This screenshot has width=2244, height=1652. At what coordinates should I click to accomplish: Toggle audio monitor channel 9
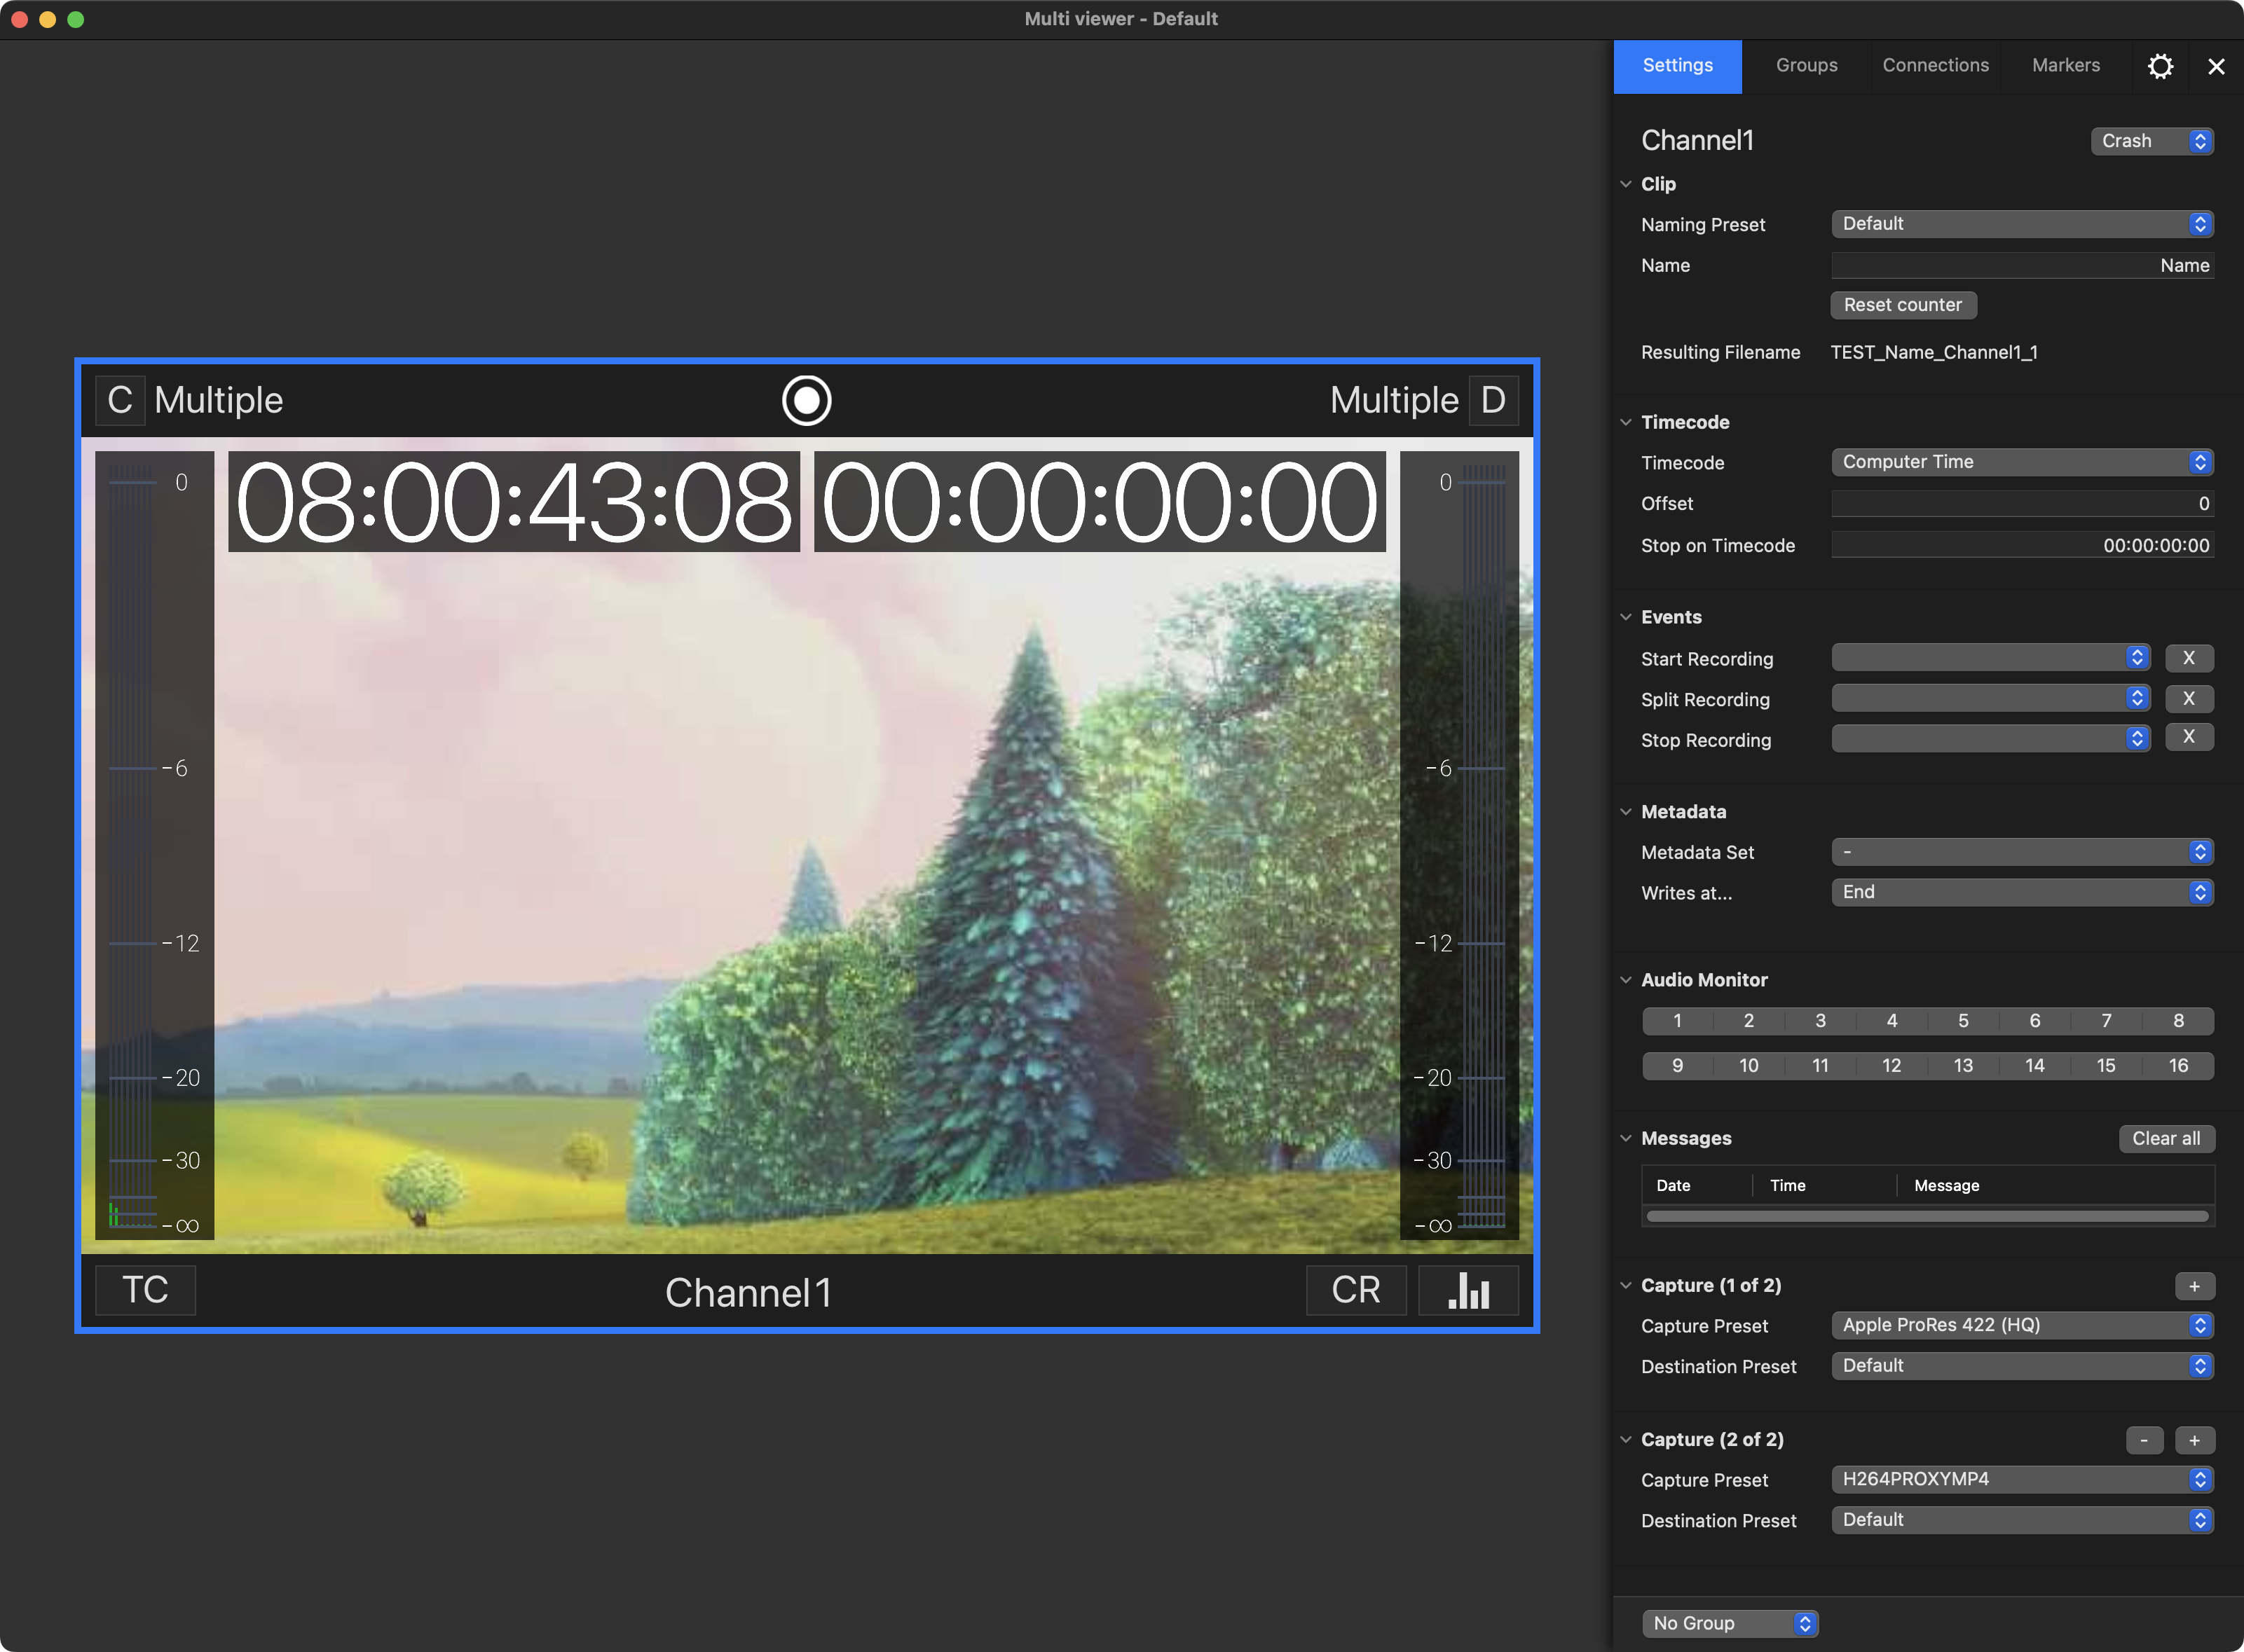click(x=1678, y=1066)
